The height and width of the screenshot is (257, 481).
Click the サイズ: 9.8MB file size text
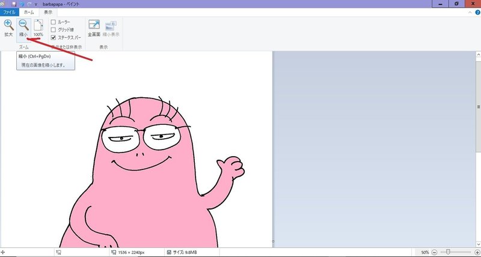coord(185,253)
